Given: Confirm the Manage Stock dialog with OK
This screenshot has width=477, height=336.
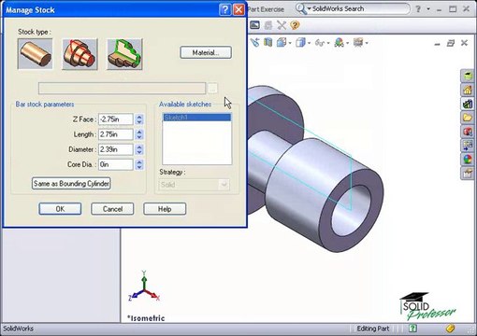Looking at the screenshot, I should 60,209.
